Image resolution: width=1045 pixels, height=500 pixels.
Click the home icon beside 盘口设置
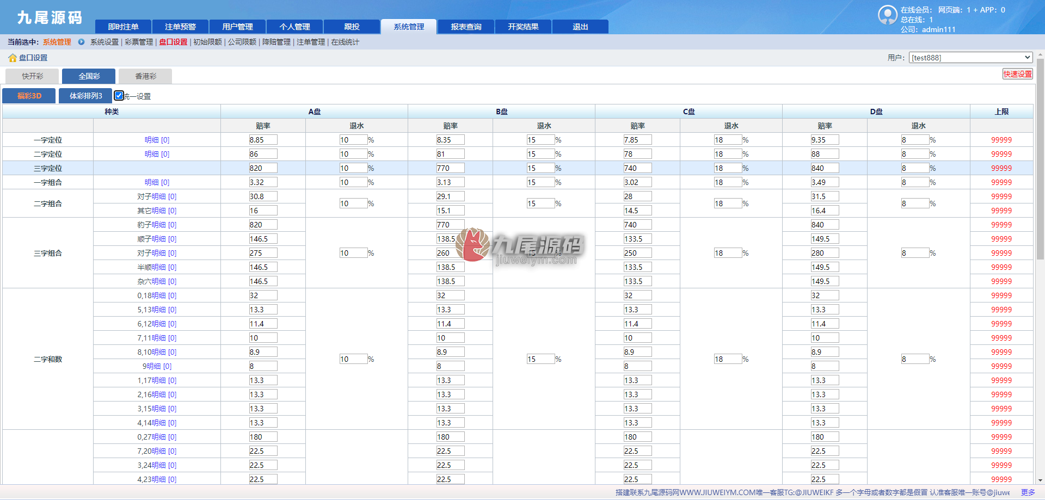[x=12, y=58]
